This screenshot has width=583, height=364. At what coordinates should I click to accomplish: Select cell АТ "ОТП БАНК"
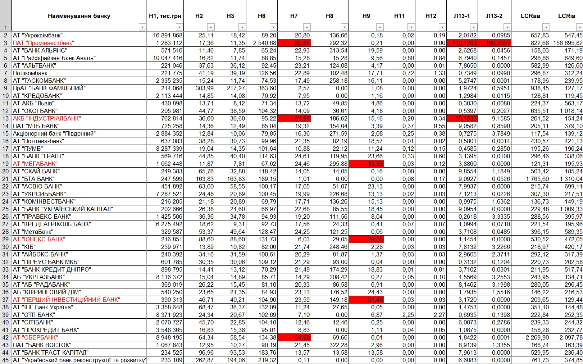(79, 315)
